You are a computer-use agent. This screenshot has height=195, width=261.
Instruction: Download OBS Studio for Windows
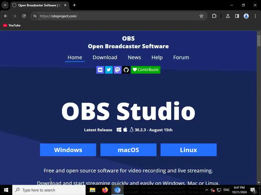(68, 150)
